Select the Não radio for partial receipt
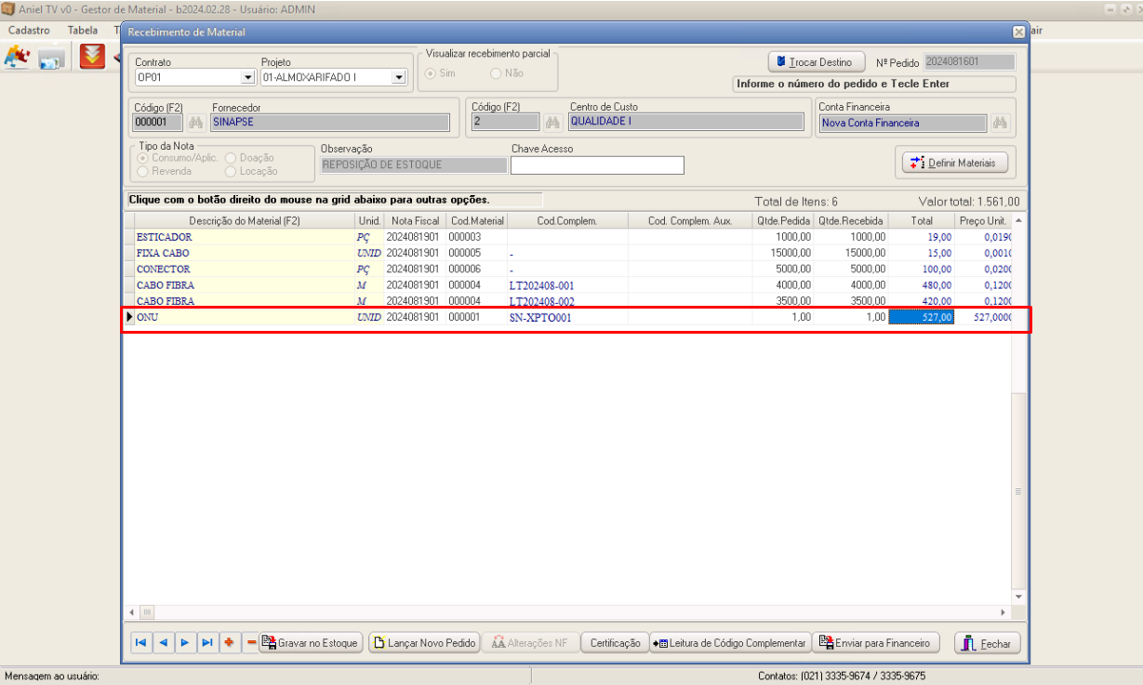Viewport: 1143px width, 685px height. click(496, 73)
